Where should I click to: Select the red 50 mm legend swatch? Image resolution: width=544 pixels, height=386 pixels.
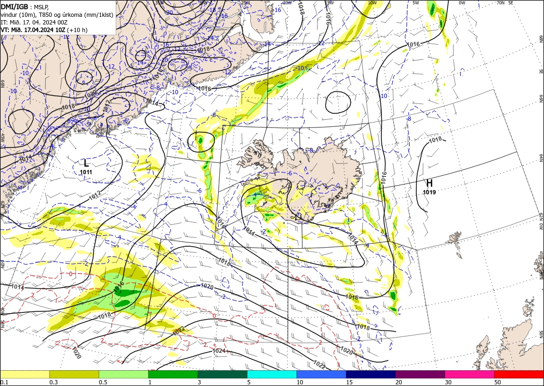point(519,374)
